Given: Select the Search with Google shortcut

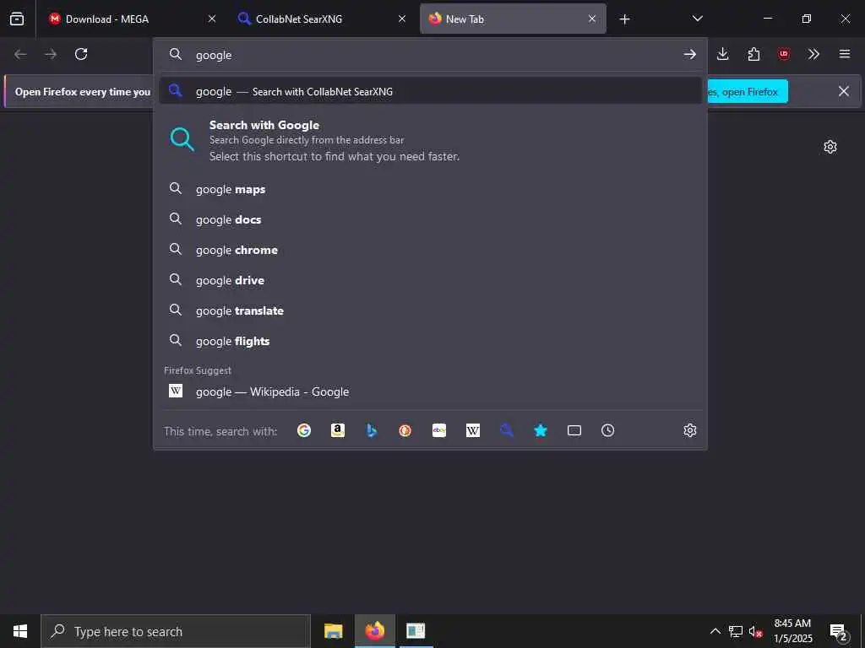Looking at the screenshot, I should point(430,140).
